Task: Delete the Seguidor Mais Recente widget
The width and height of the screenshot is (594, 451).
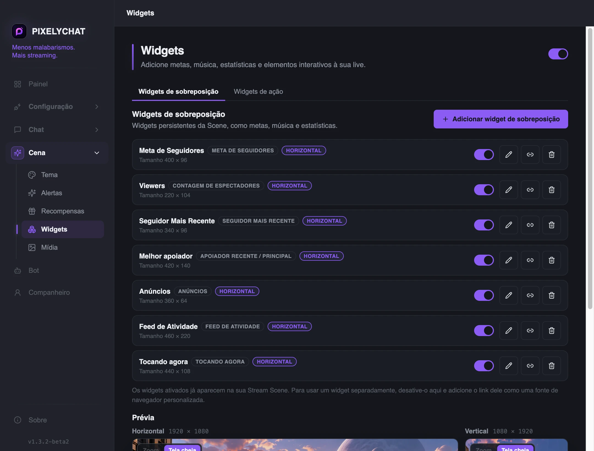Action: tap(551, 225)
